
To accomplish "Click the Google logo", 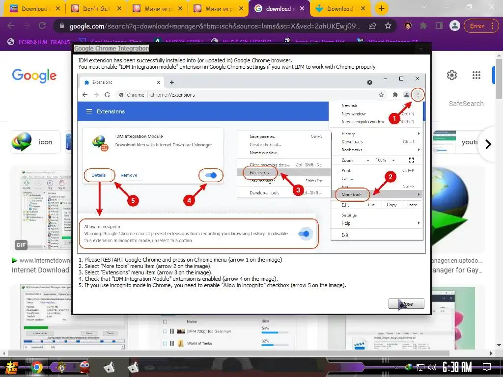I will point(34,76).
